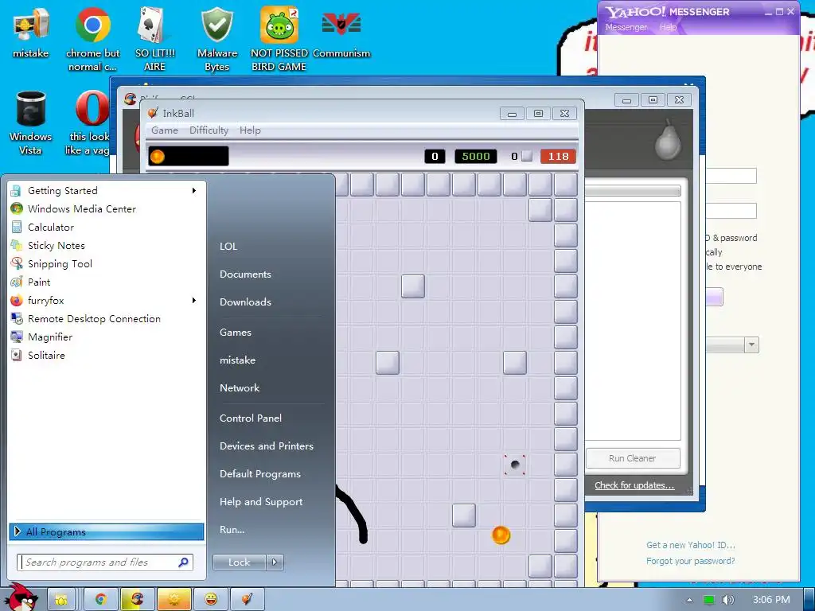Click the volume speaker tray icon
Viewport: 815px width, 611px height.
tap(728, 600)
